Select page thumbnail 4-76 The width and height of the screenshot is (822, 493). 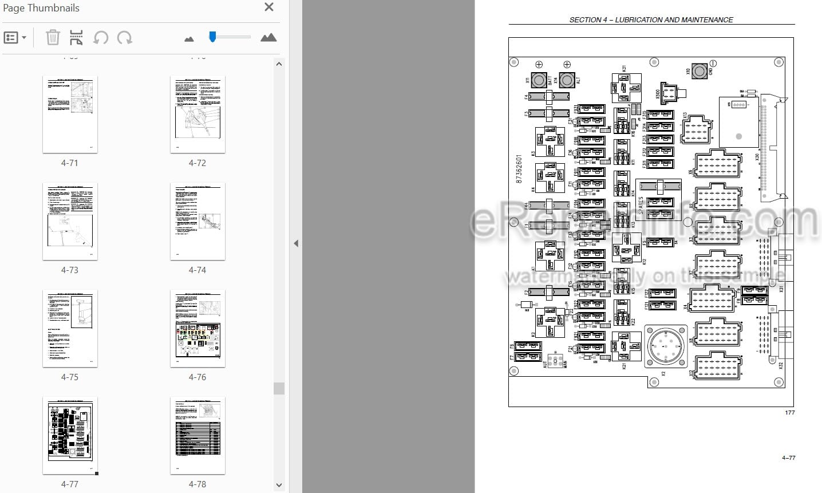[x=197, y=329]
